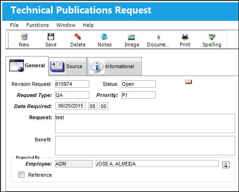The width and height of the screenshot is (239, 192).
Task: Click the Request Type field QA
Action: point(72,95)
